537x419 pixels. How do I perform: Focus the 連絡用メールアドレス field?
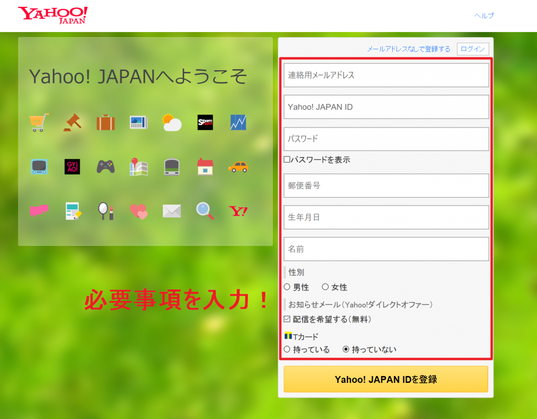click(x=386, y=75)
